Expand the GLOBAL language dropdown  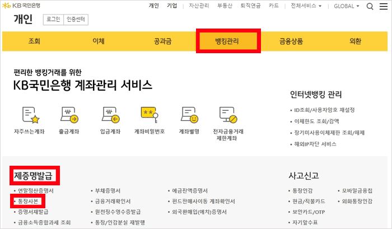pyautogui.click(x=347, y=6)
